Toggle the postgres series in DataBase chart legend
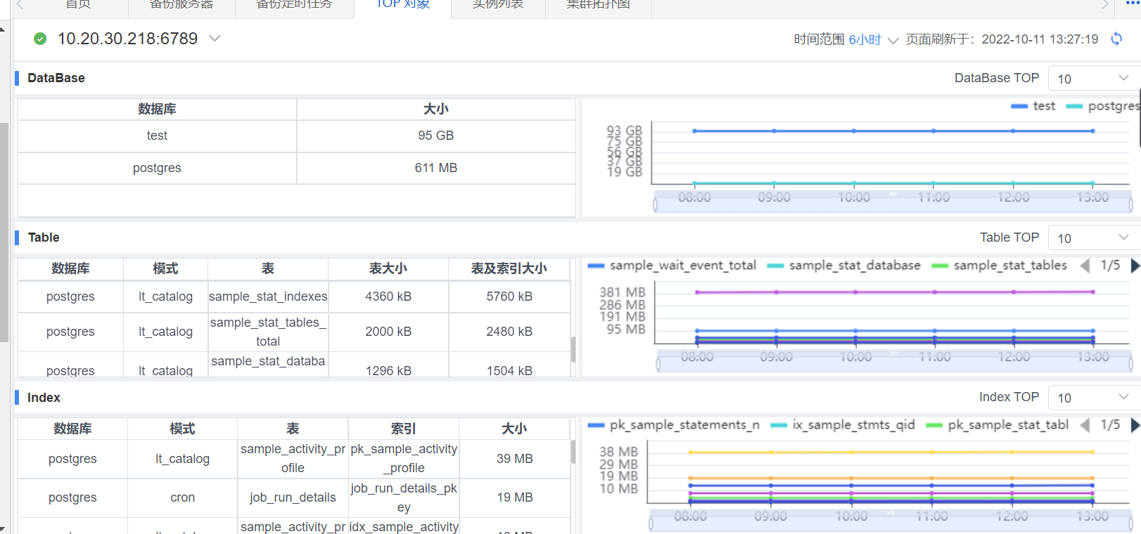1141x534 pixels. click(x=1103, y=106)
